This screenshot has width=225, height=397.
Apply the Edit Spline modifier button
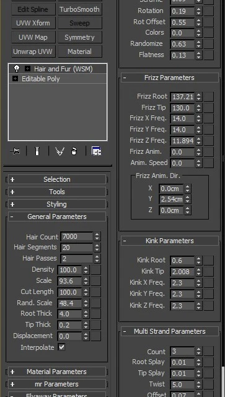33,9
